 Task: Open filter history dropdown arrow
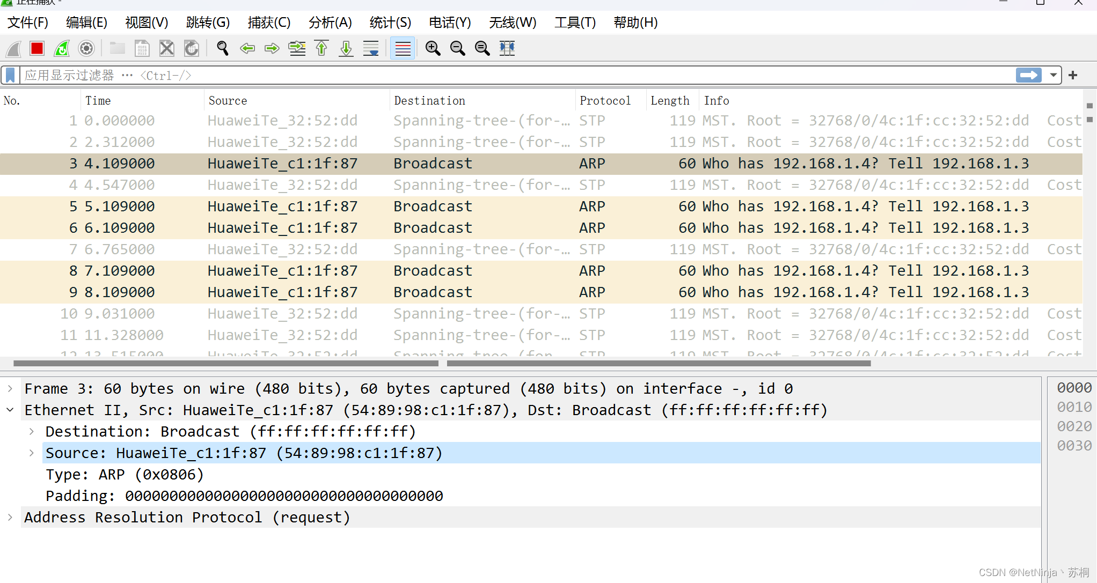(x=1053, y=75)
